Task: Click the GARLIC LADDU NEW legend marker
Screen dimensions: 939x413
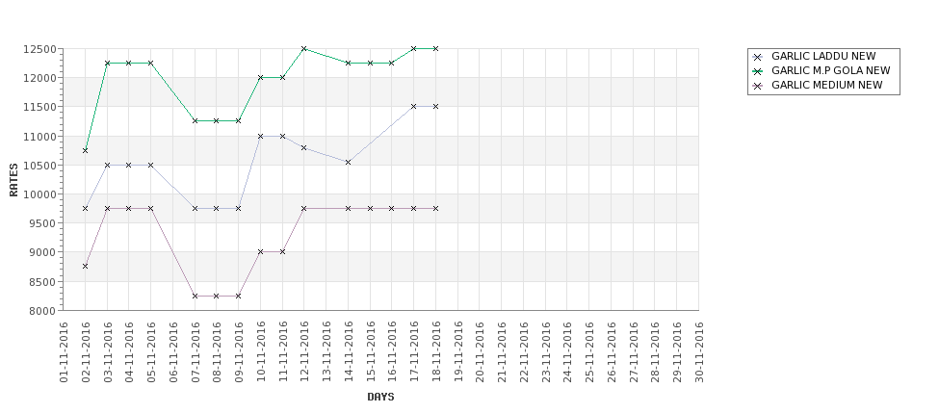Action: (758, 57)
